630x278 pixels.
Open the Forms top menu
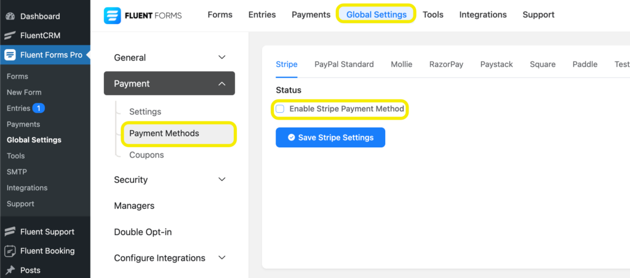click(x=220, y=15)
